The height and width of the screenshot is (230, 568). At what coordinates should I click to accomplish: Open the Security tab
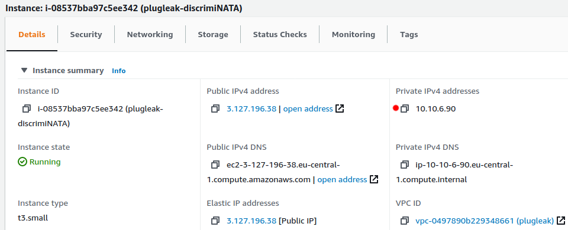click(x=86, y=35)
